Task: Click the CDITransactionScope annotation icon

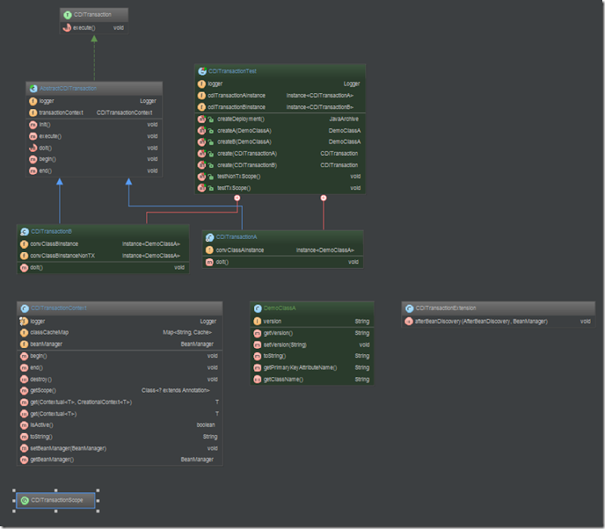Action: click(x=25, y=500)
